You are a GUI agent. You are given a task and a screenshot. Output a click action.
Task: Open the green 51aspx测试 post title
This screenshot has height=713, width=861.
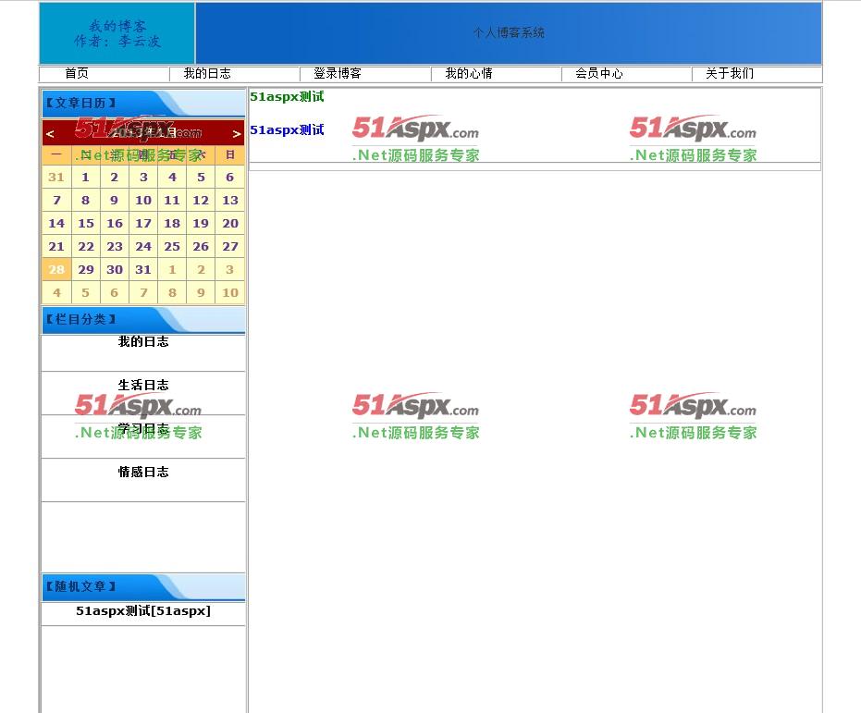[287, 97]
